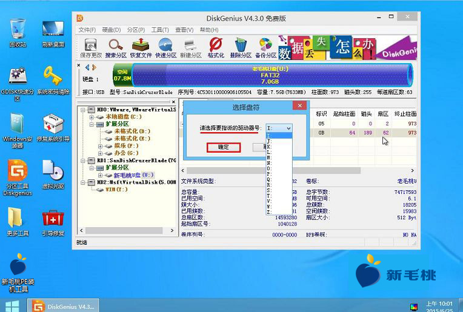
Task: Click the 删除分区 trash icon
Action: pos(241,48)
